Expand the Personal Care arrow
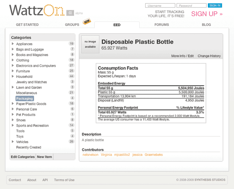The width and height of the screenshot is (234, 189). tap(13, 109)
